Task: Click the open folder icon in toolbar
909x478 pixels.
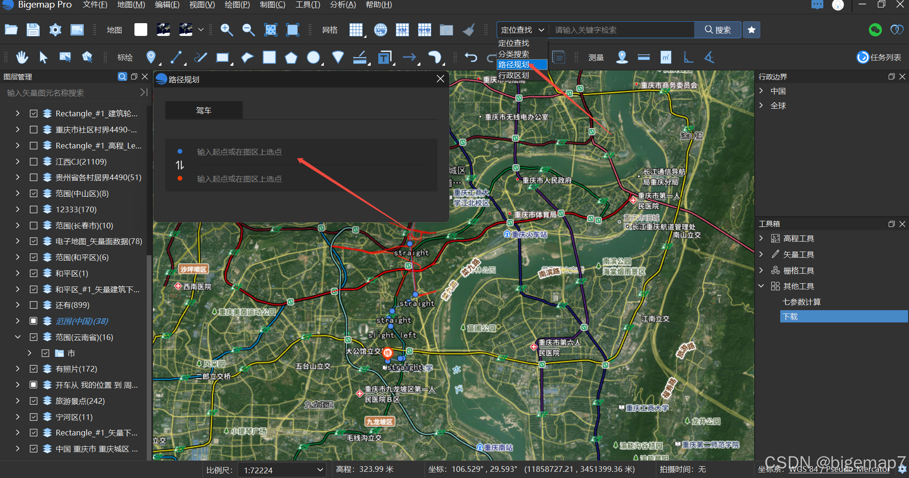Action: [11, 30]
